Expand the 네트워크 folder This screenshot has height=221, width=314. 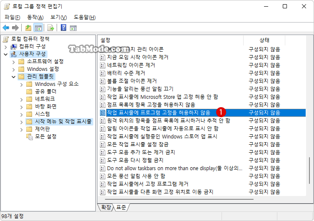[x=21, y=99]
